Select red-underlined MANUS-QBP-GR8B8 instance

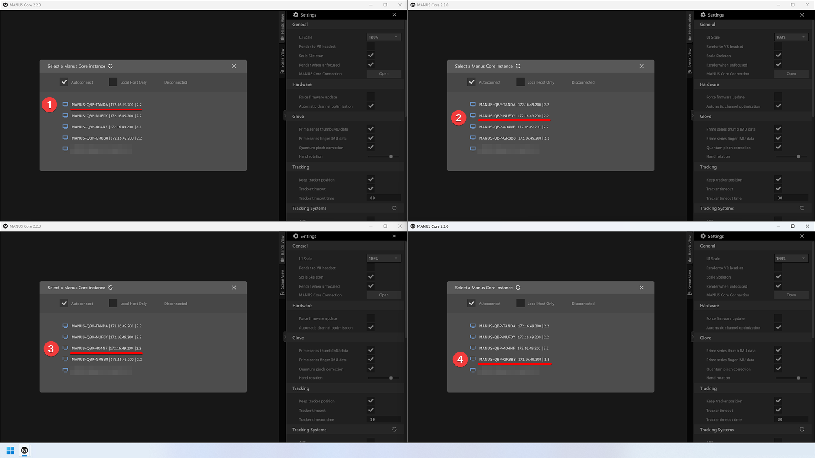point(514,360)
